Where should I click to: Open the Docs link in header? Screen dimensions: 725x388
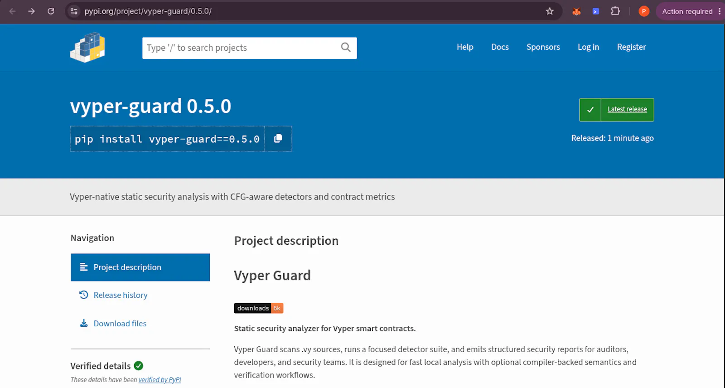point(500,47)
